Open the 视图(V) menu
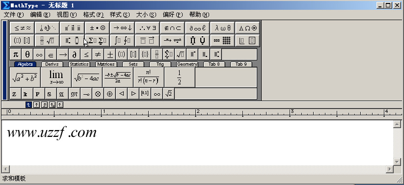Viewport: 404px width, 185px height. click(67, 15)
